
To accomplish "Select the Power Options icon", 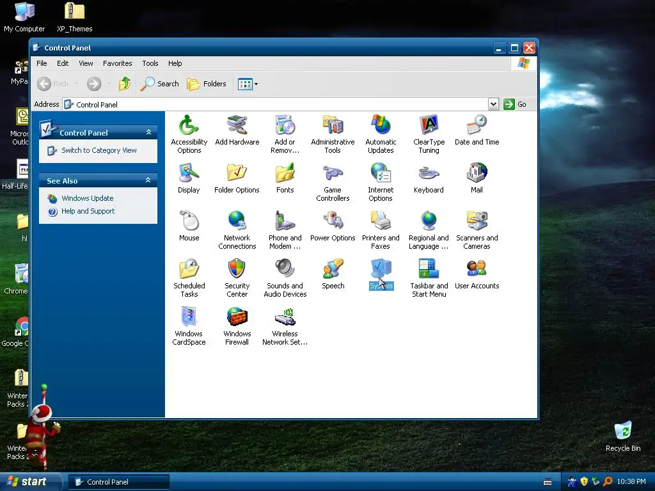I will pos(333,221).
